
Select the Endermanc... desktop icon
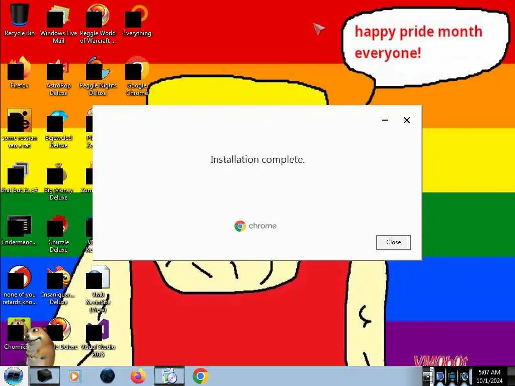pyautogui.click(x=20, y=230)
